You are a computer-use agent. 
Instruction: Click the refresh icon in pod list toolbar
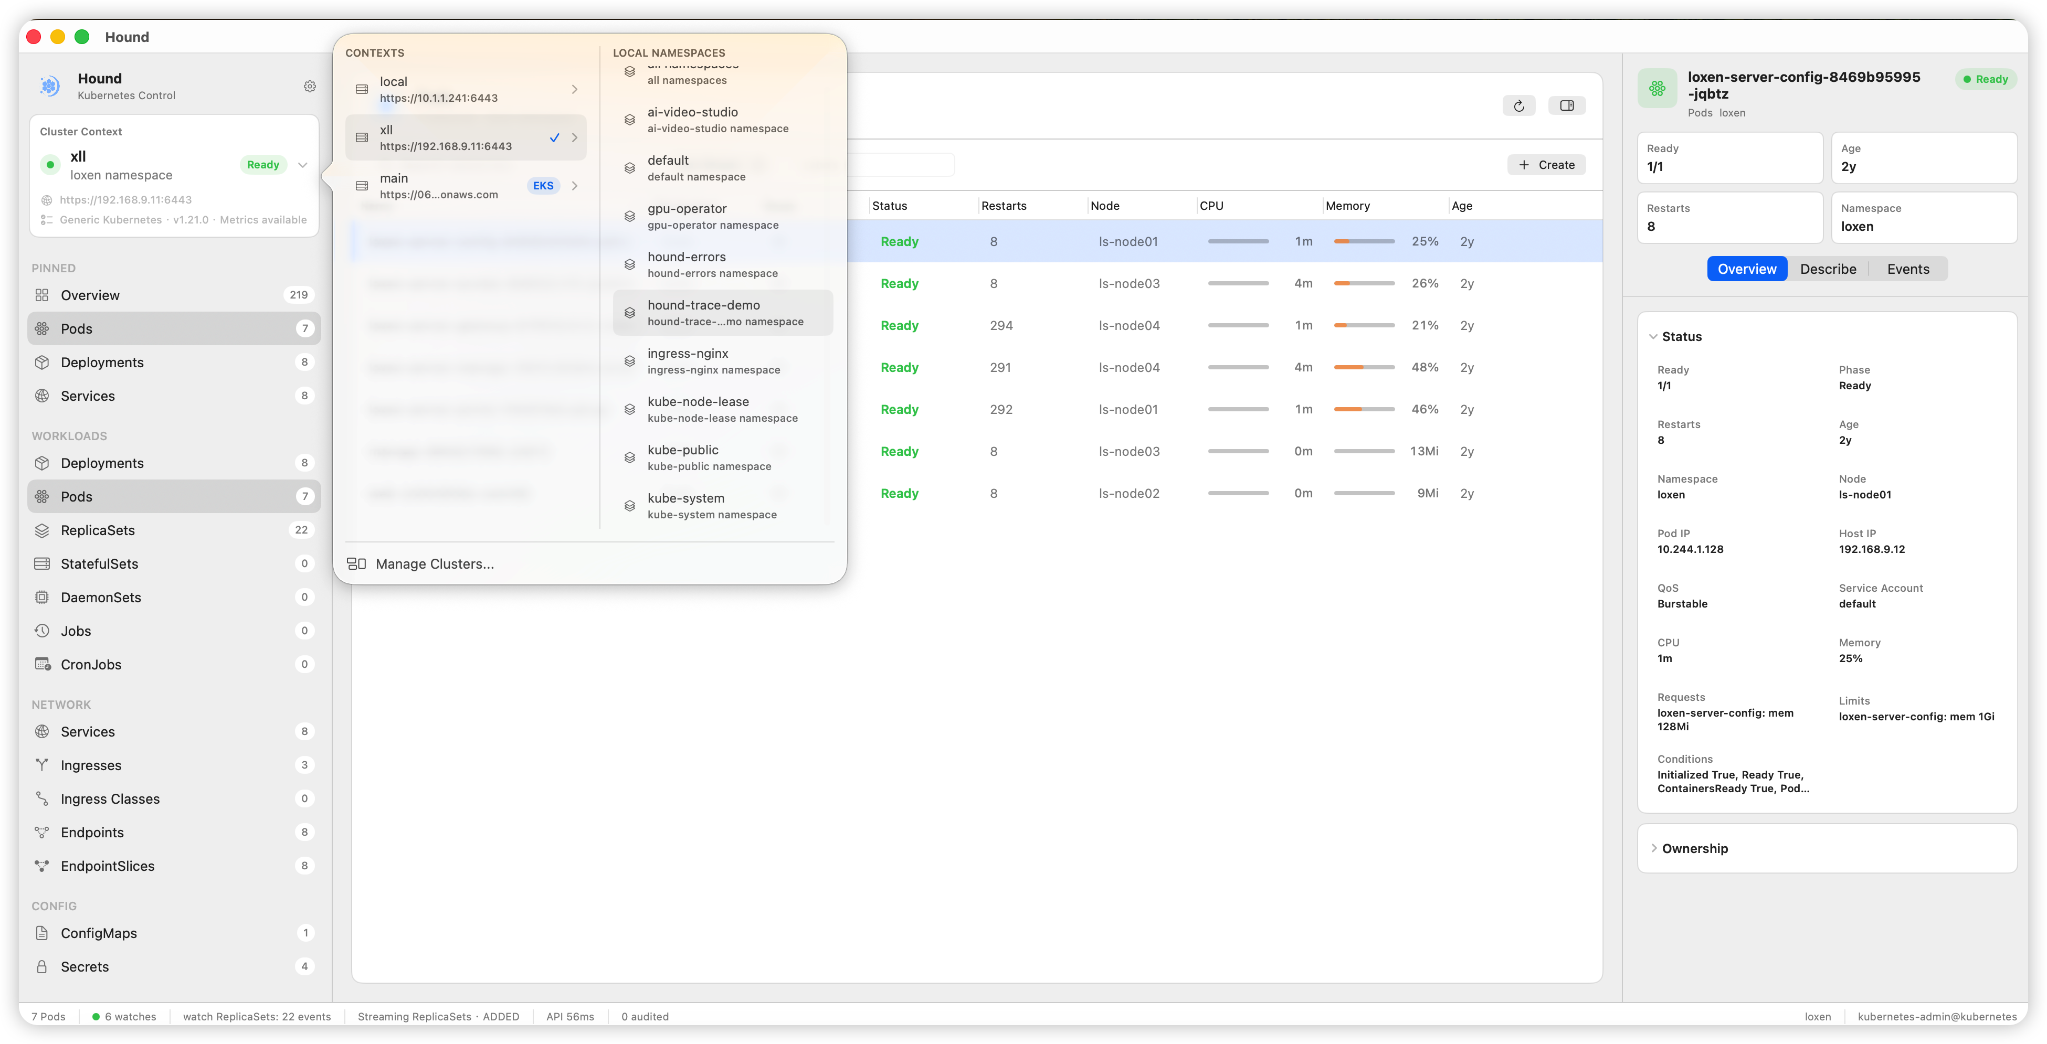(x=1518, y=105)
